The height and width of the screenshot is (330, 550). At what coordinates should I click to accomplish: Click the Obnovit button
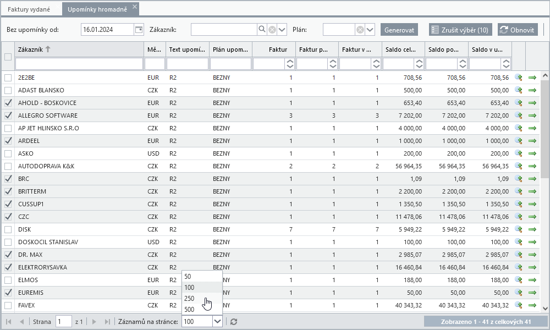517,30
